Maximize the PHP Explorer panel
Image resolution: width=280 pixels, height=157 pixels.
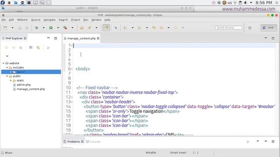pos(56,38)
